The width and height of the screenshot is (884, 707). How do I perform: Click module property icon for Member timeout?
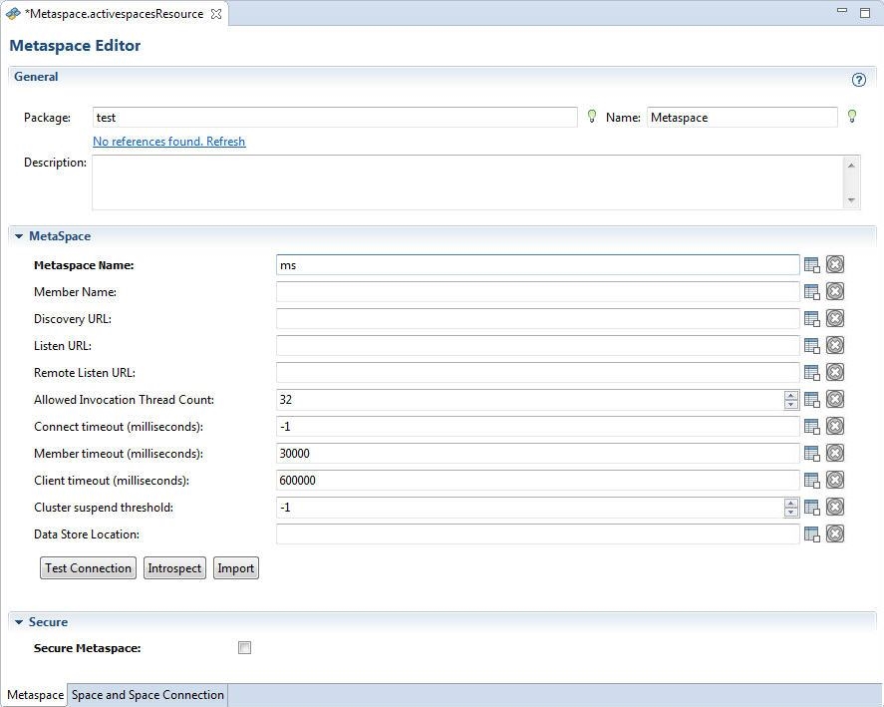click(x=812, y=454)
